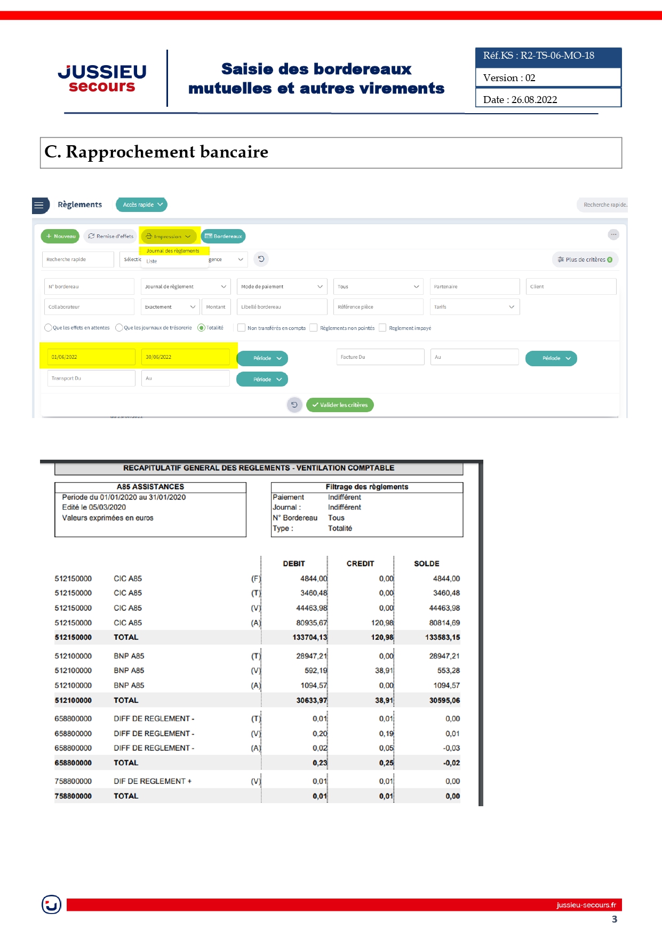Click the Libellé bordereau field
The image size is (662, 937).
pos(282,307)
